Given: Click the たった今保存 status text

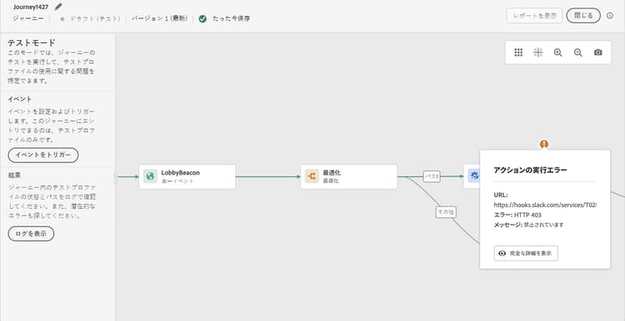Looking at the screenshot, I should [231, 18].
